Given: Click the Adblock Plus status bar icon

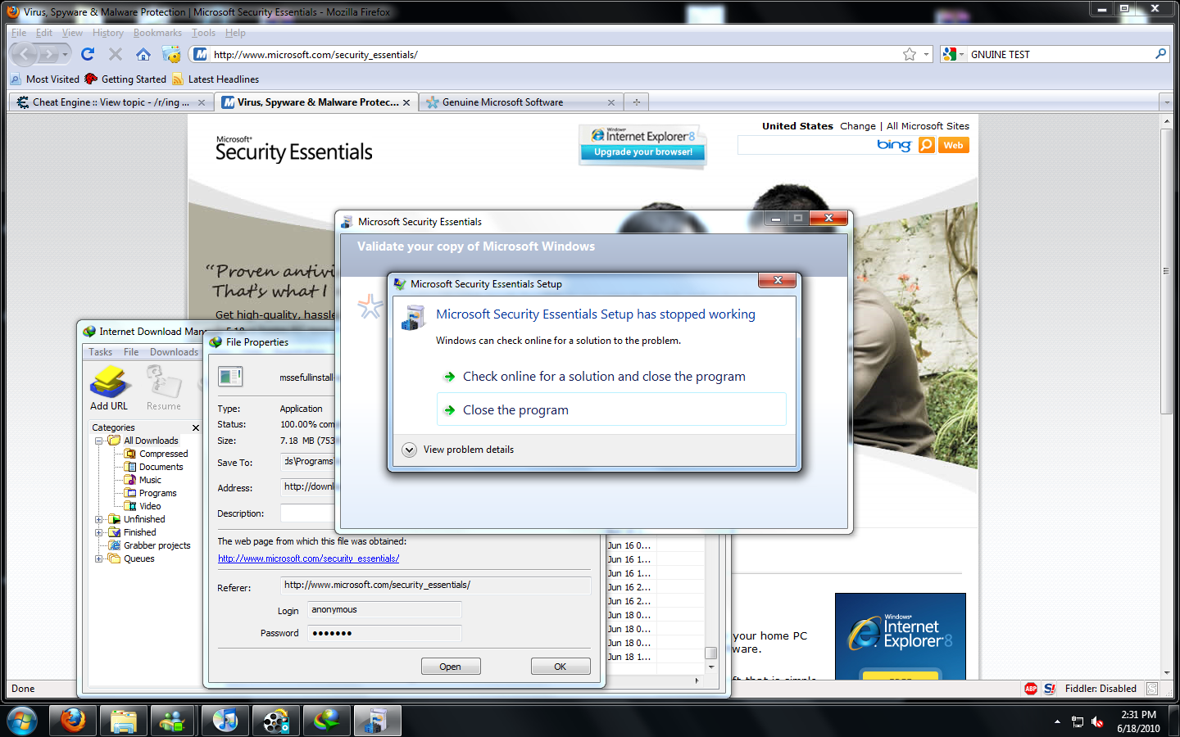Looking at the screenshot, I should (x=1031, y=689).
